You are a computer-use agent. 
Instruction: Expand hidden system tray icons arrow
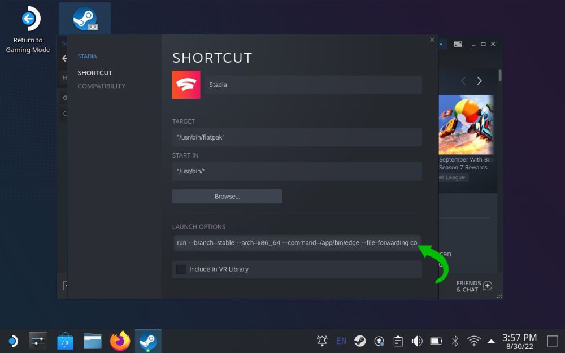(491, 341)
